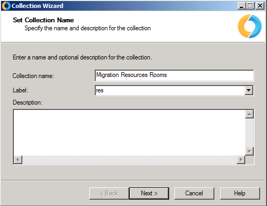Click the horizontal scrollbar track in Description
267x206 pixels.
pyautogui.click(x=129, y=160)
